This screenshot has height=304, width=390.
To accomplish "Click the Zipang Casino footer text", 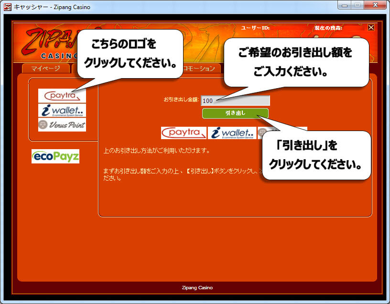I will pyautogui.click(x=197, y=288).
